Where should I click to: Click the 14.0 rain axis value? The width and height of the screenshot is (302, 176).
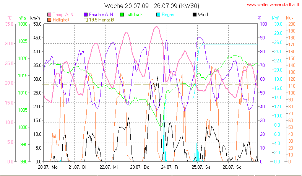point(278,97)
